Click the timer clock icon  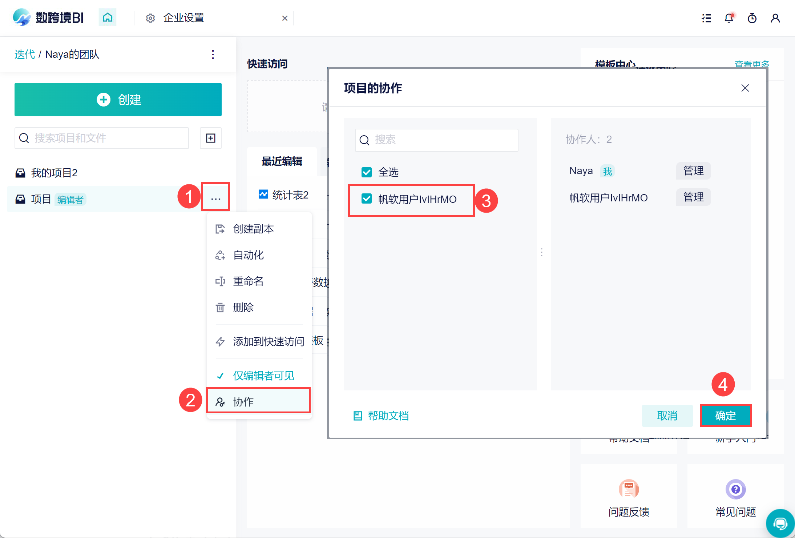point(752,18)
